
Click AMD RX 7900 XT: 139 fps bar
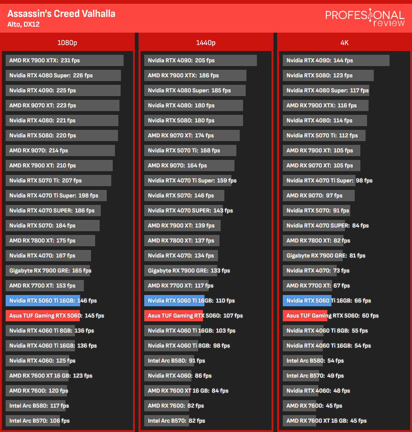pos(182,226)
